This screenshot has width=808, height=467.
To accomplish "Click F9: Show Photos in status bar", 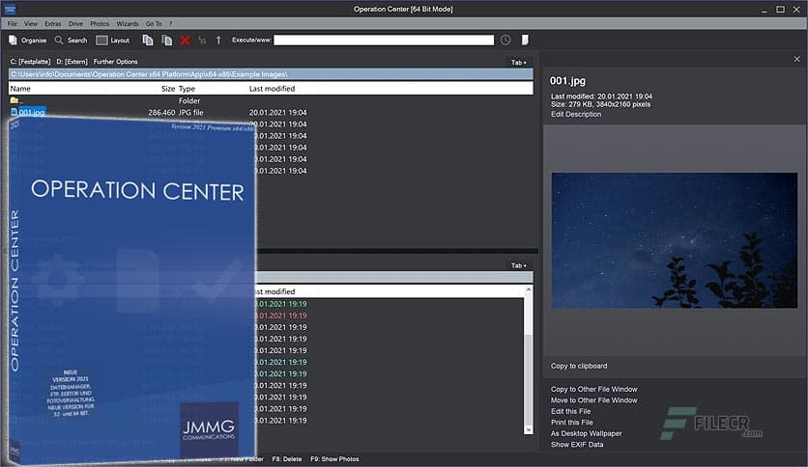I will pos(334,459).
